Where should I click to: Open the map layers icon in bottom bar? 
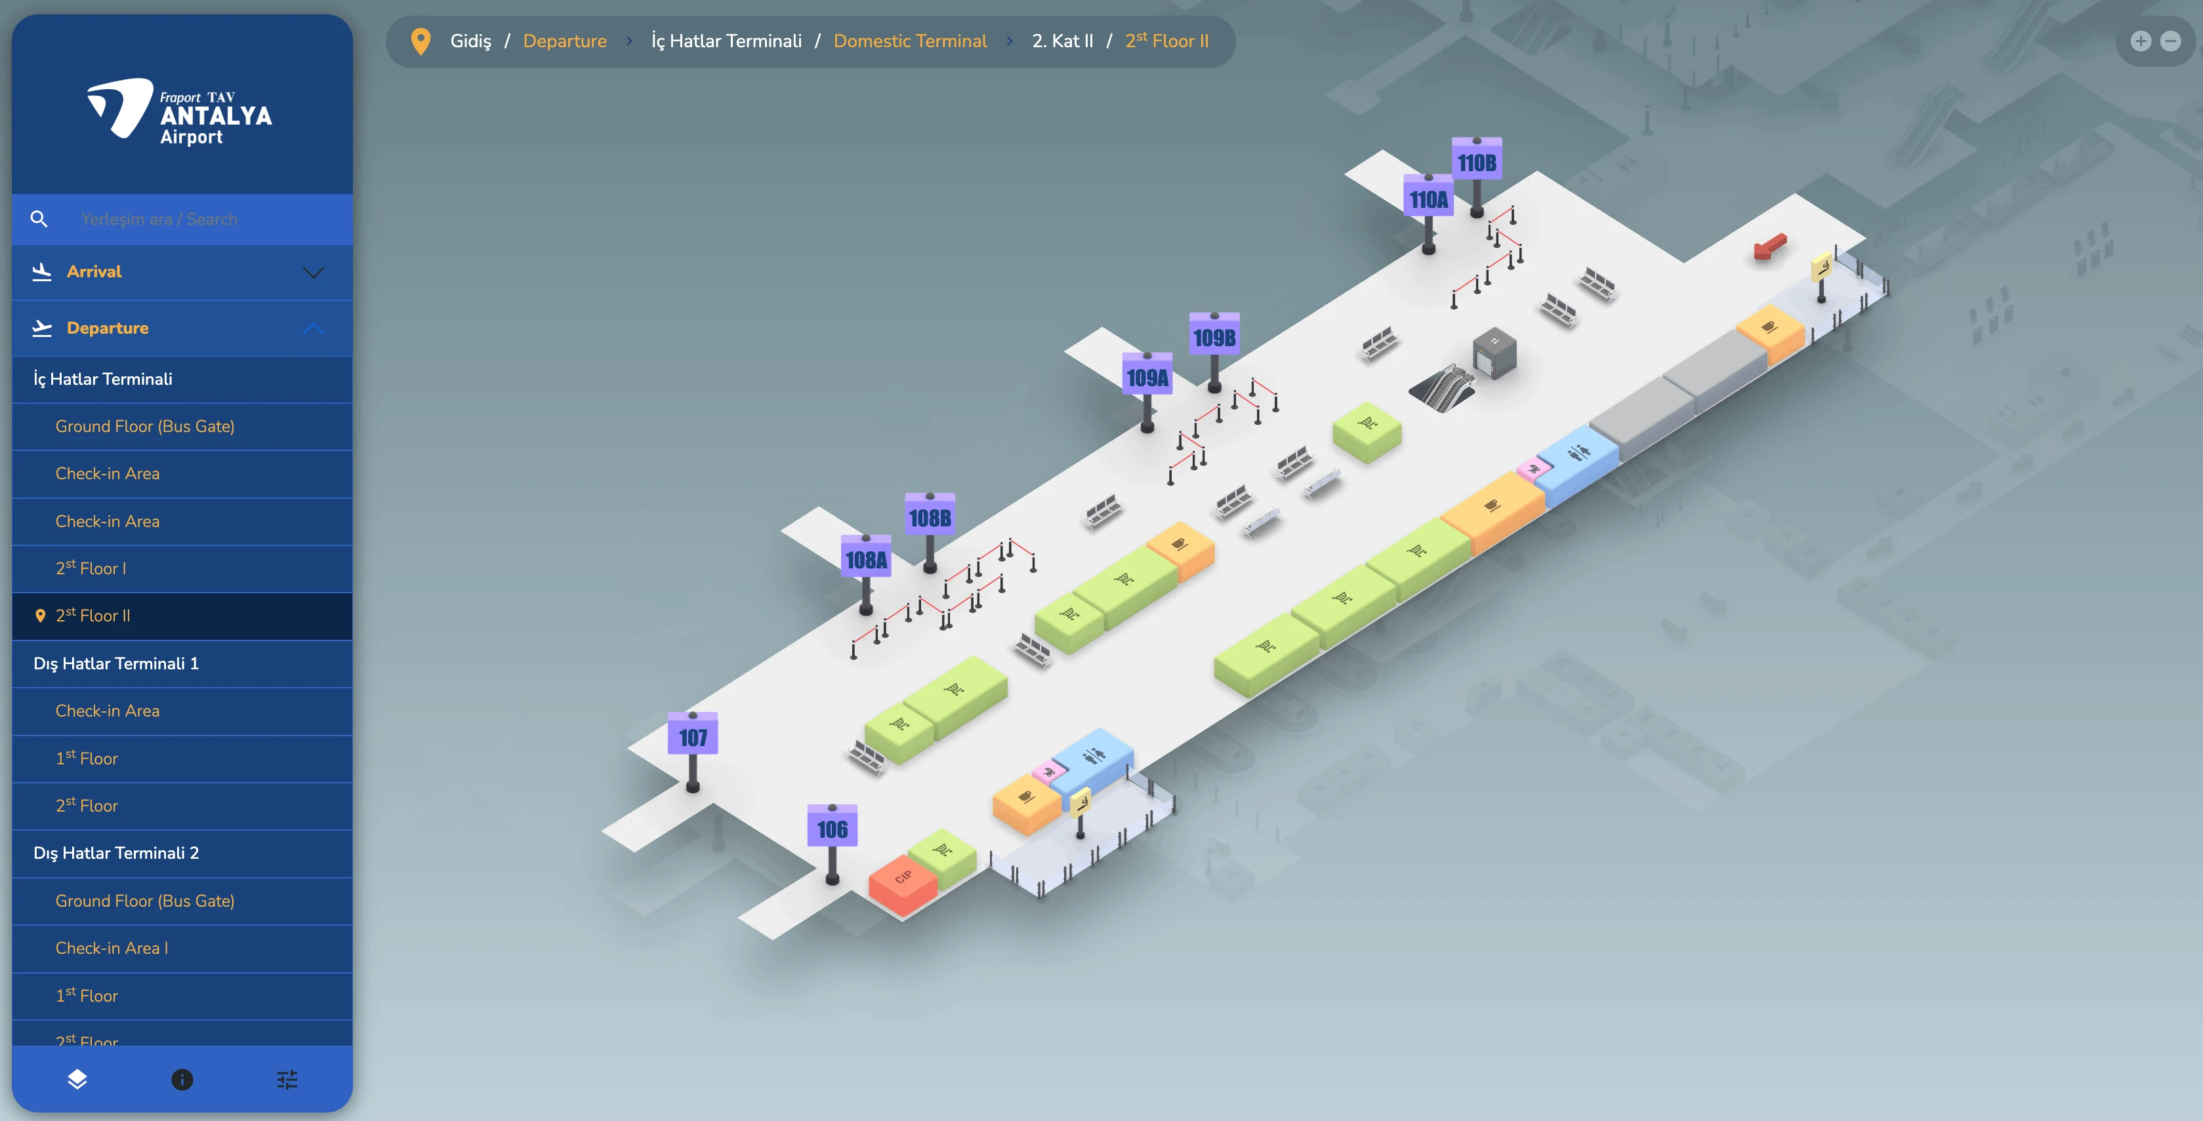click(77, 1079)
